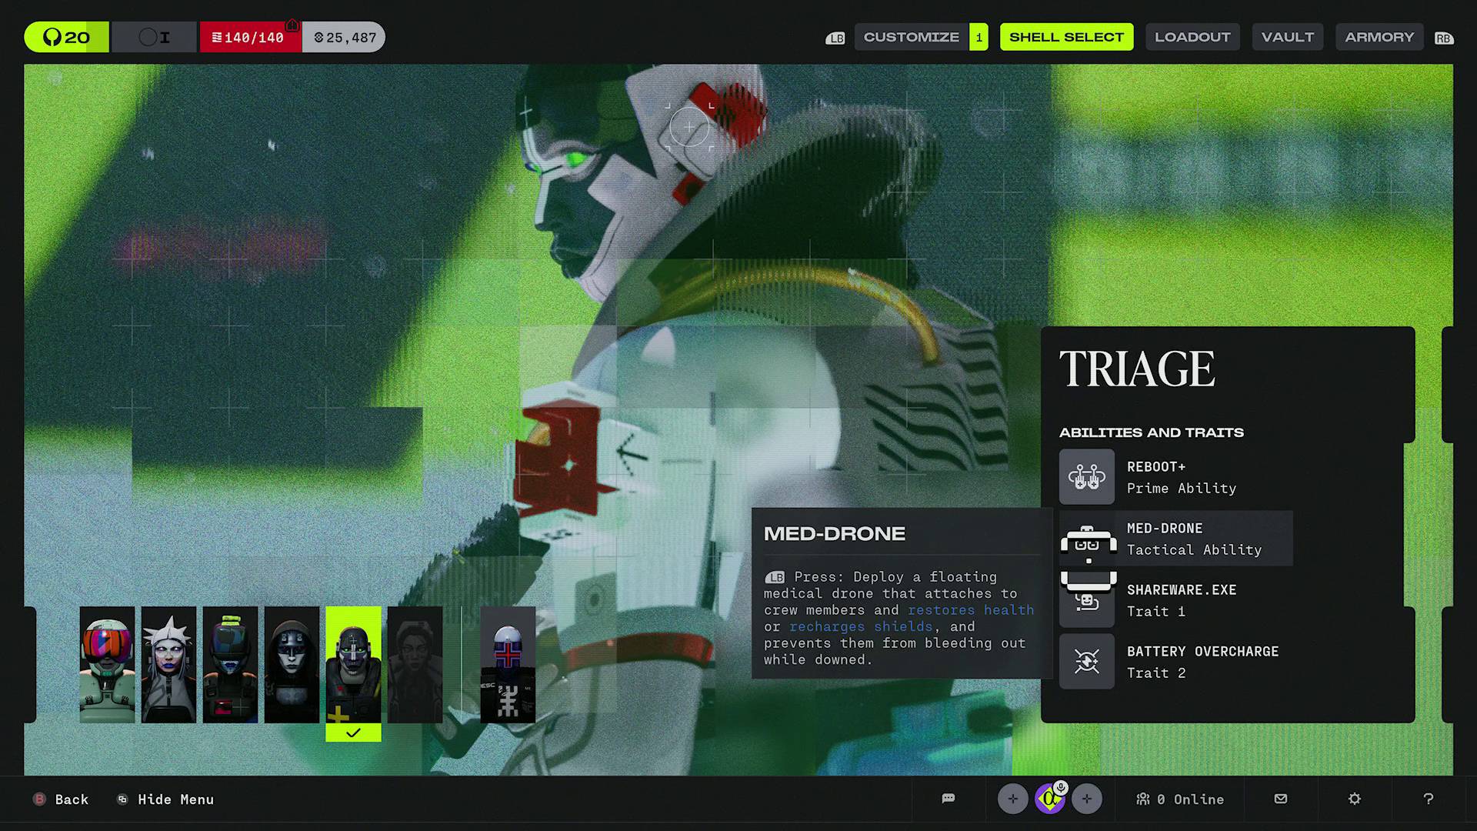This screenshot has width=1477, height=831.
Task: Hide the menu using Hide Menu control
Action: click(x=164, y=799)
